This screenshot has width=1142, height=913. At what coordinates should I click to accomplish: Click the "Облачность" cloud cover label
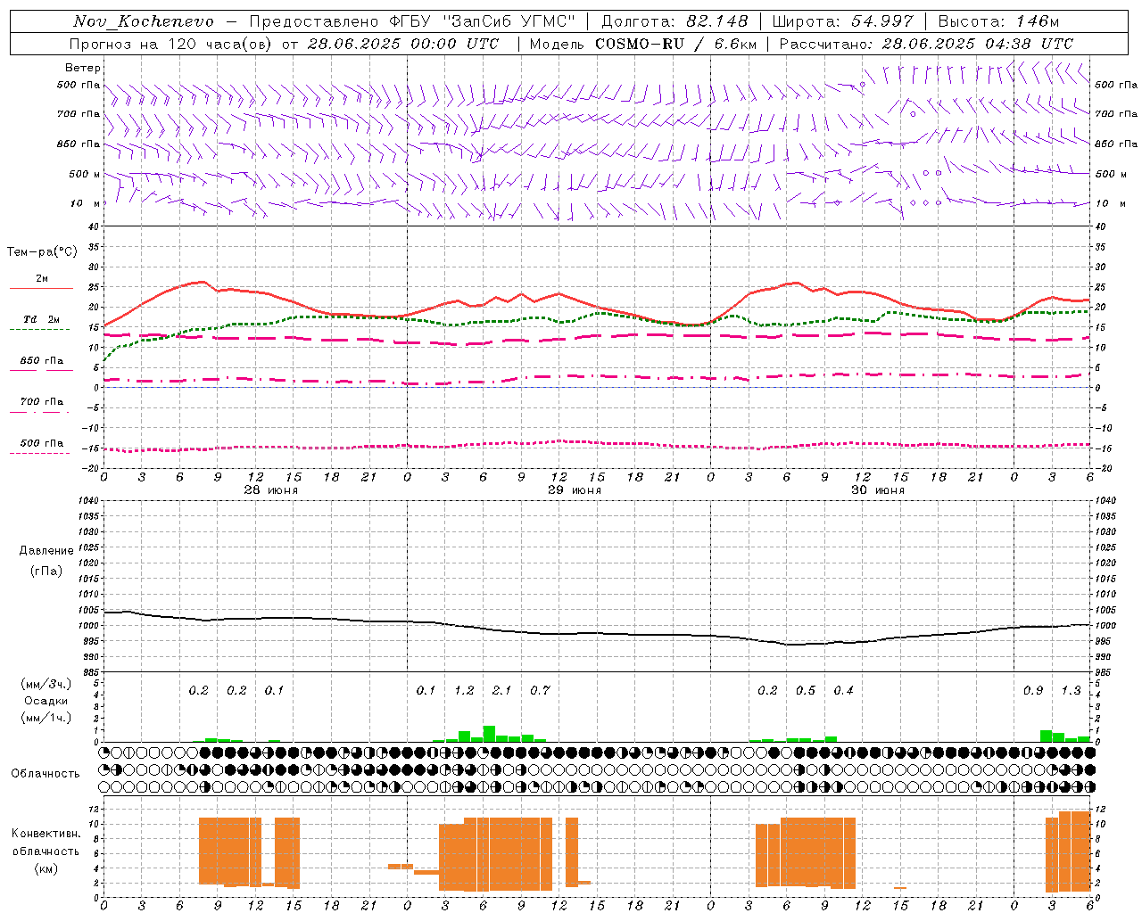[46, 773]
